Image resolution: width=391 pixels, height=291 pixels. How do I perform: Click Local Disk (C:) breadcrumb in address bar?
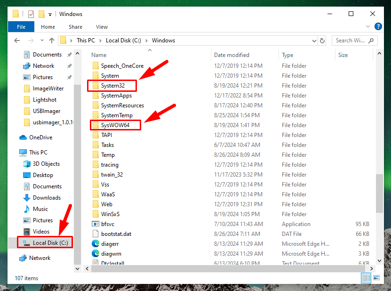pyautogui.click(x=123, y=40)
